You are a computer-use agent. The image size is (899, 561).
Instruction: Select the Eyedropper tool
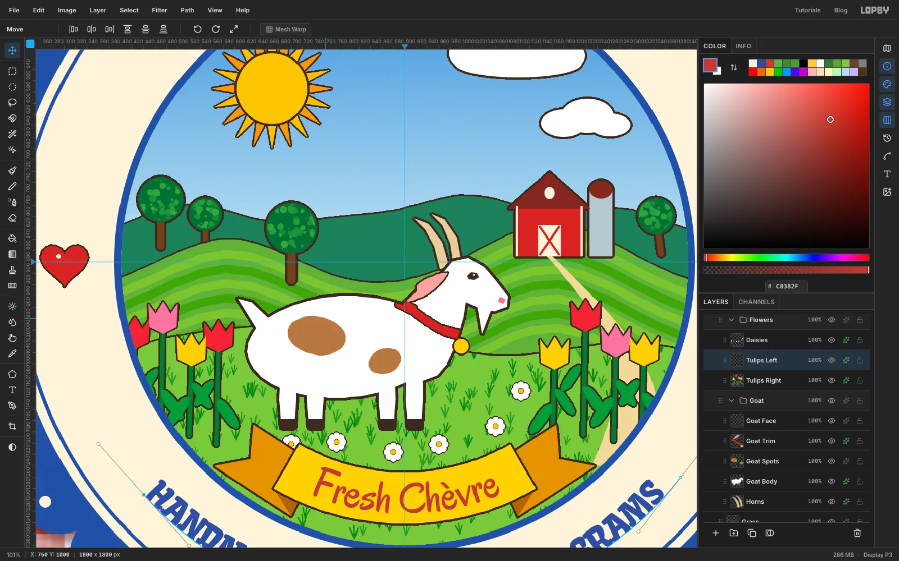click(x=12, y=353)
